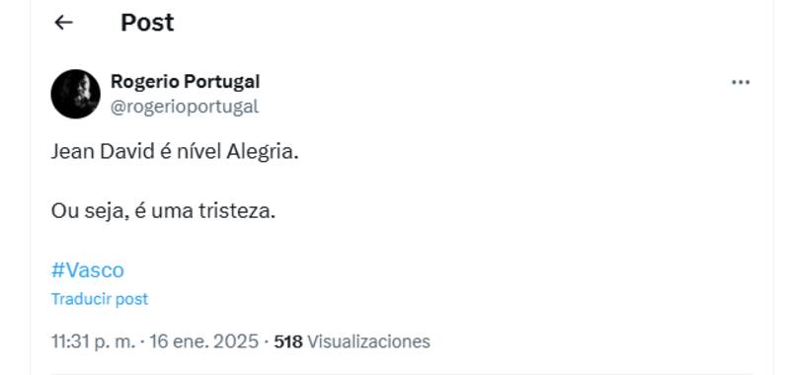
Task: Click the word 'nível' in the post
Action: (198, 152)
